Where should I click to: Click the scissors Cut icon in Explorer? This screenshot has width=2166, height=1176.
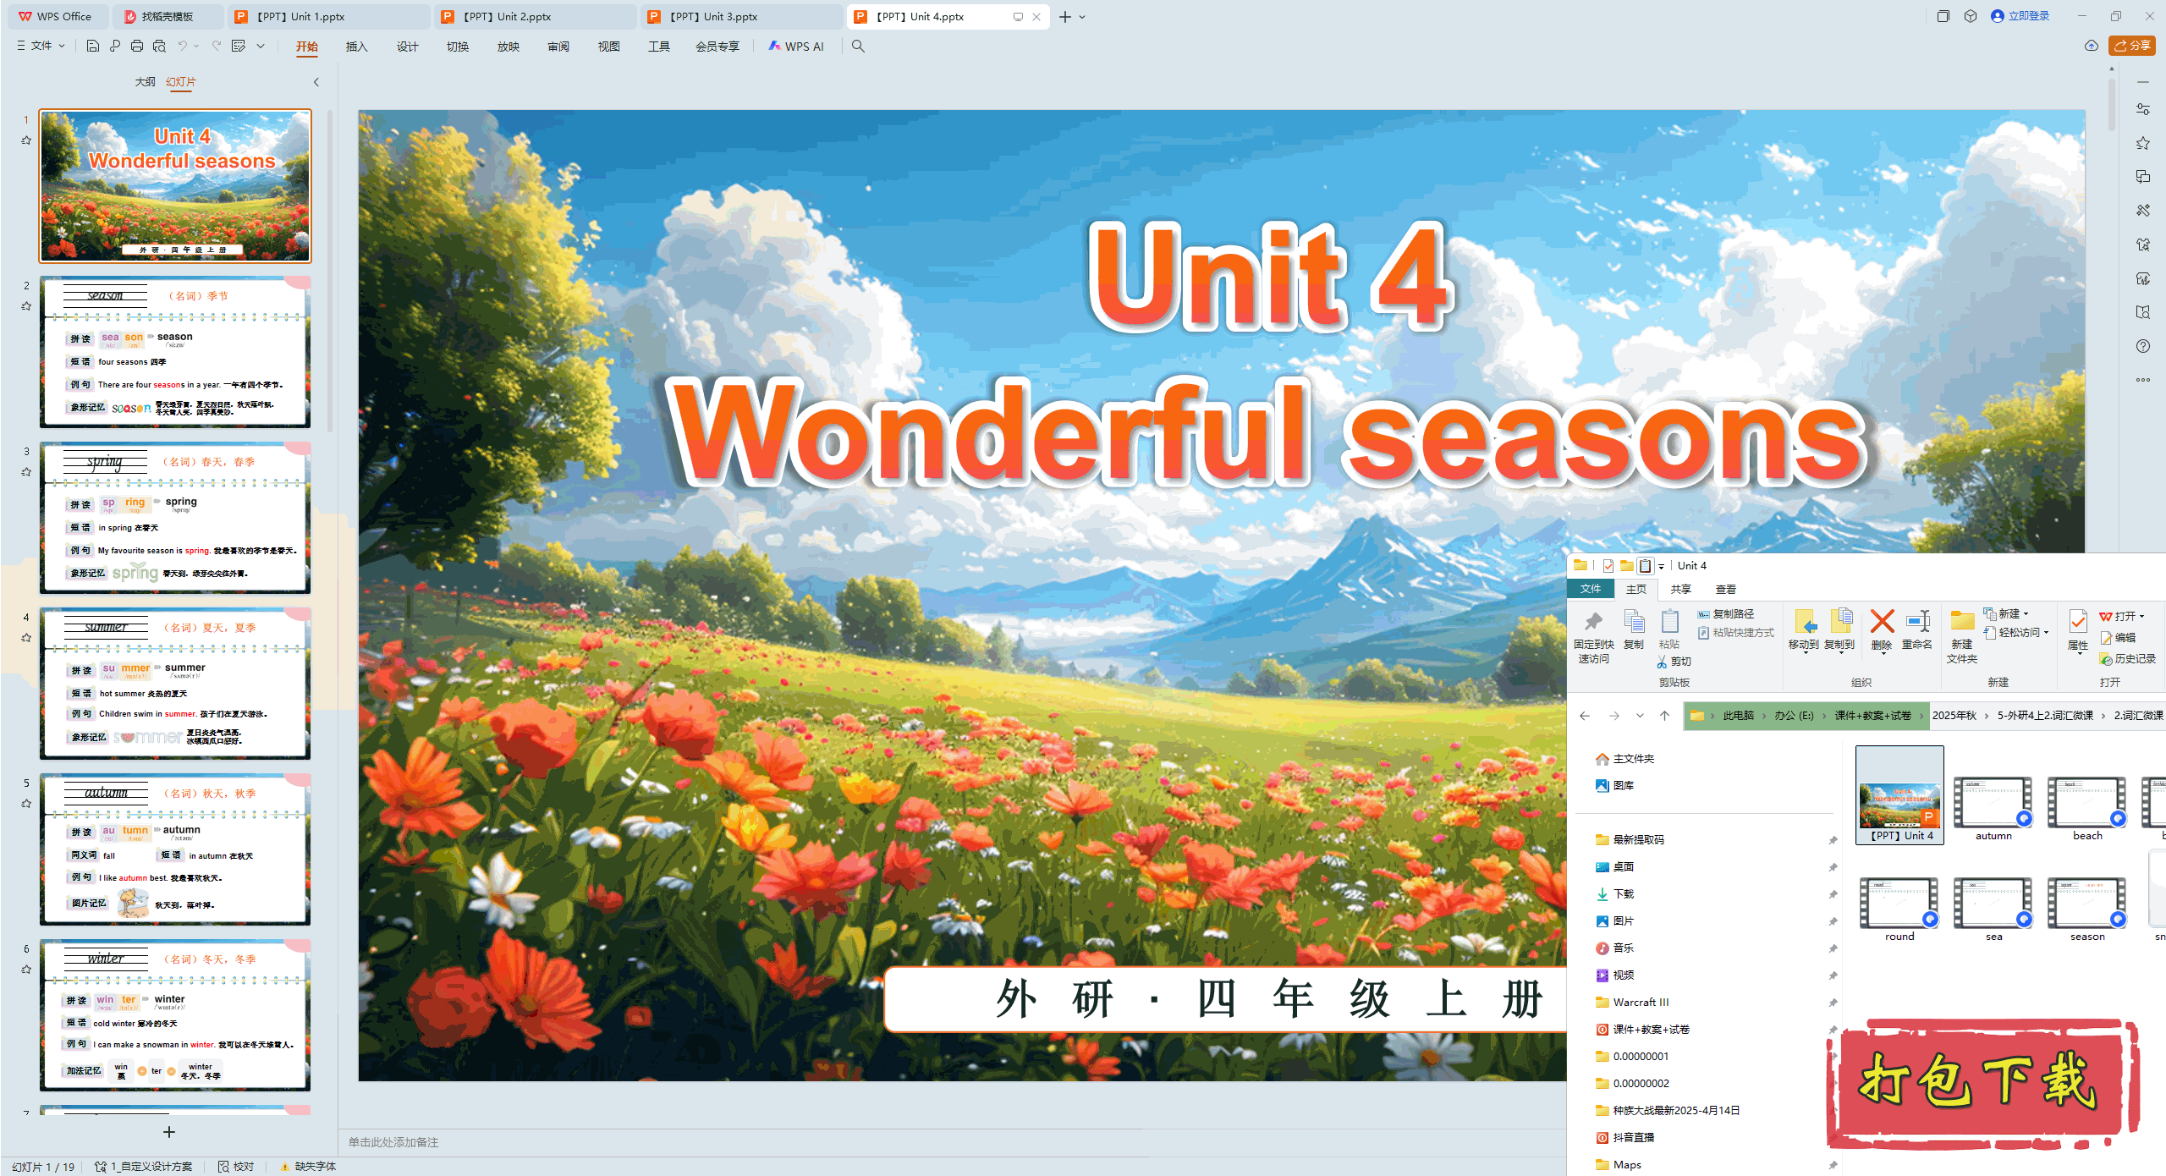[1662, 662]
